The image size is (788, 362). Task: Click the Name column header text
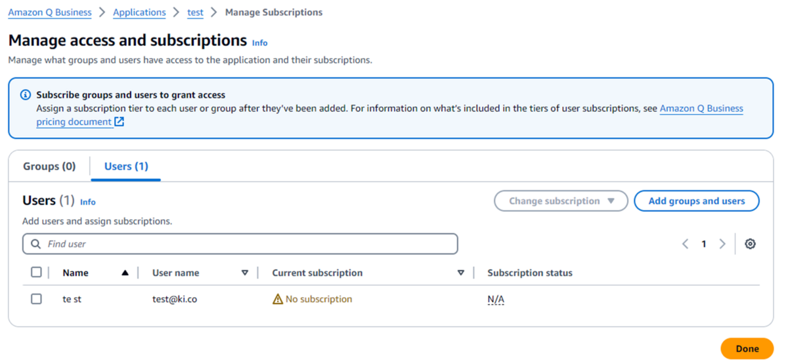tap(76, 273)
